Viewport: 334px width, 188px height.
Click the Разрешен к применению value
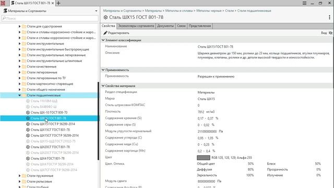[216, 76]
